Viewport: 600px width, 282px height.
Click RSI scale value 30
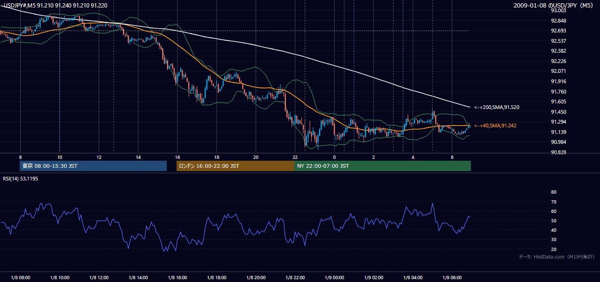[x=554, y=240]
